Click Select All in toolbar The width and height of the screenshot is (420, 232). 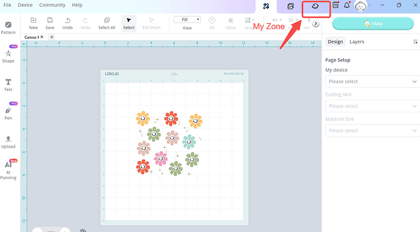[107, 24]
